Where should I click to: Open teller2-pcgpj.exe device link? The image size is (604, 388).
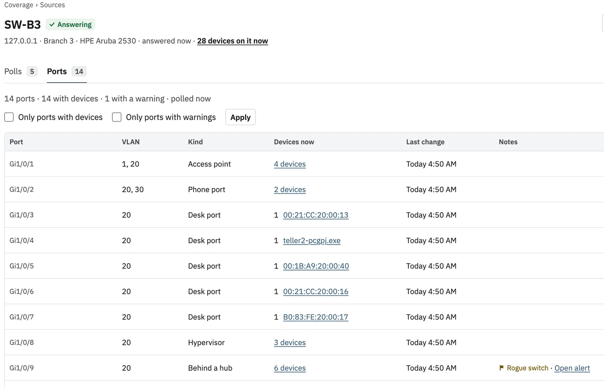(312, 241)
